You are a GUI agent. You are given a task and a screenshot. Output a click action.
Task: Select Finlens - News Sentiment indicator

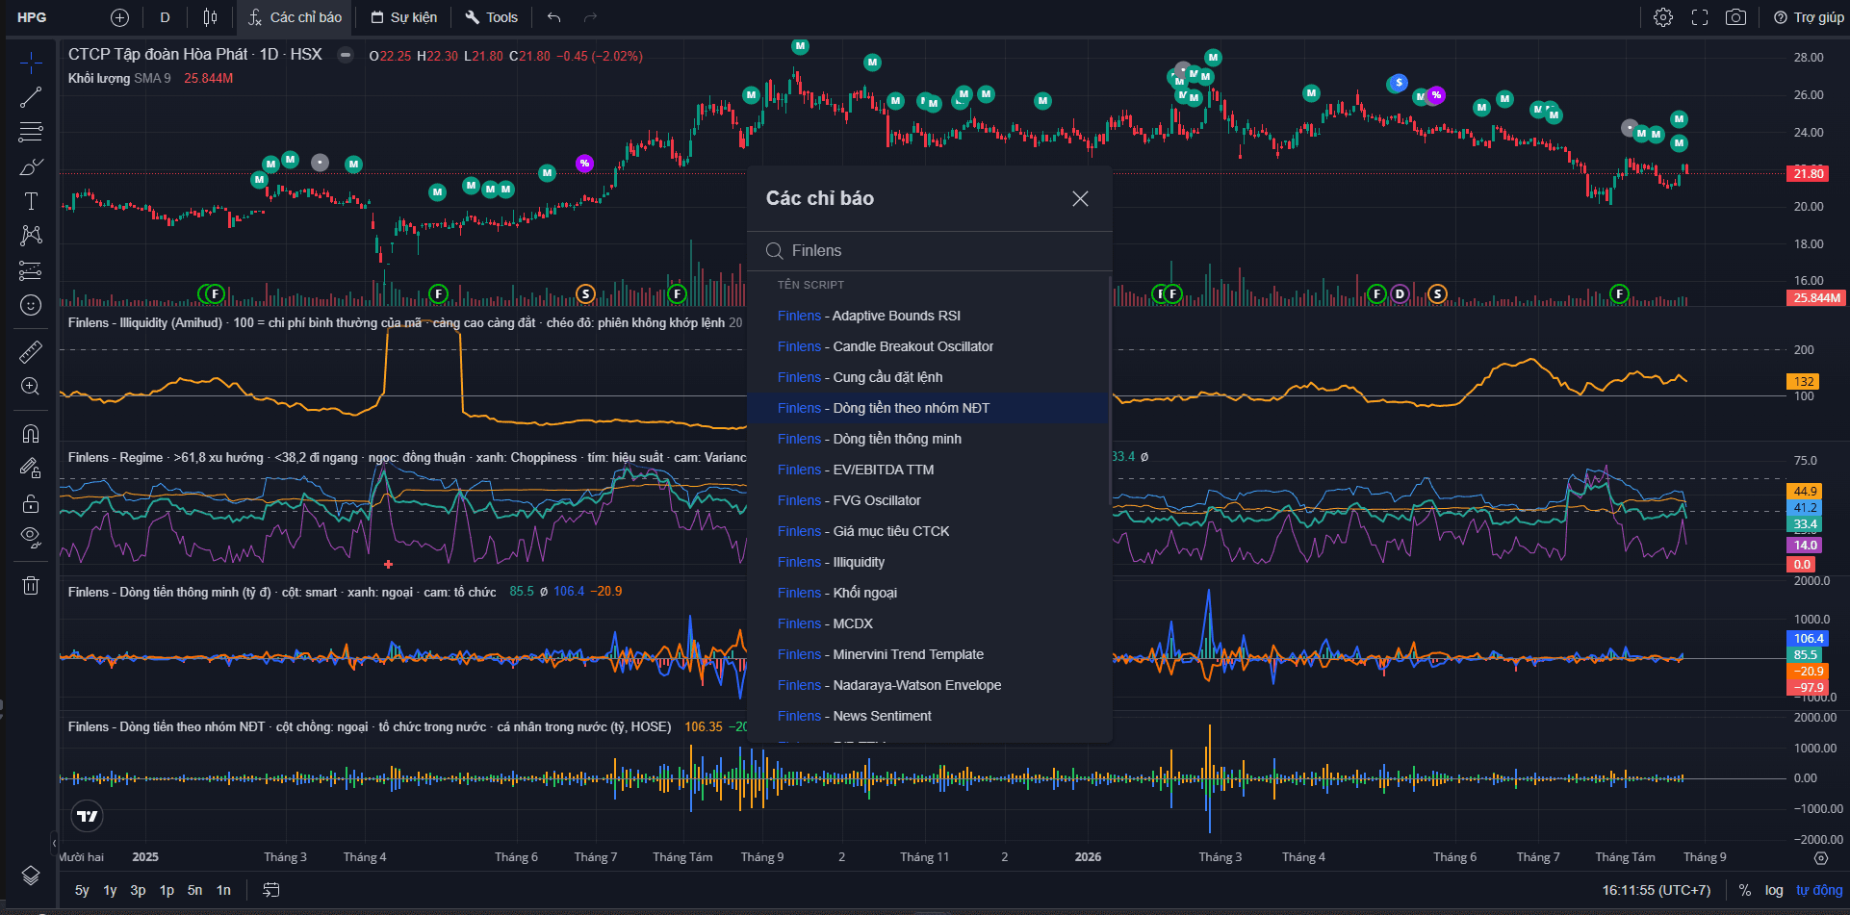point(929,716)
